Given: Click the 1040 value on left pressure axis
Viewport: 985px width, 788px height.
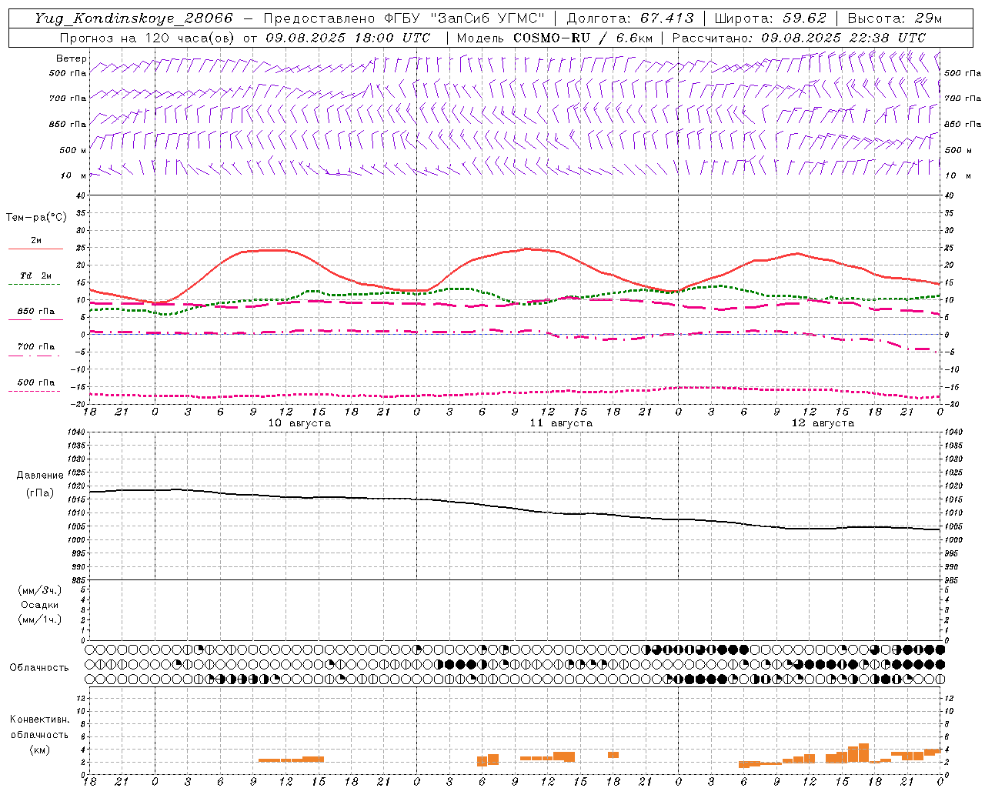Looking at the screenshot, I should click(76, 432).
